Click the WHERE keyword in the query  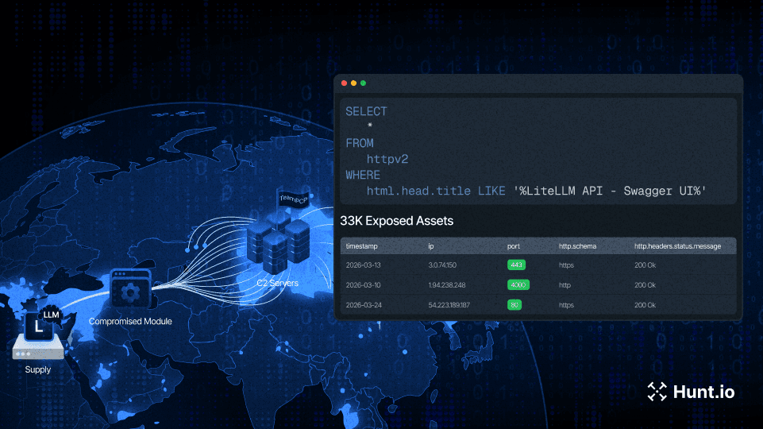pos(363,175)
